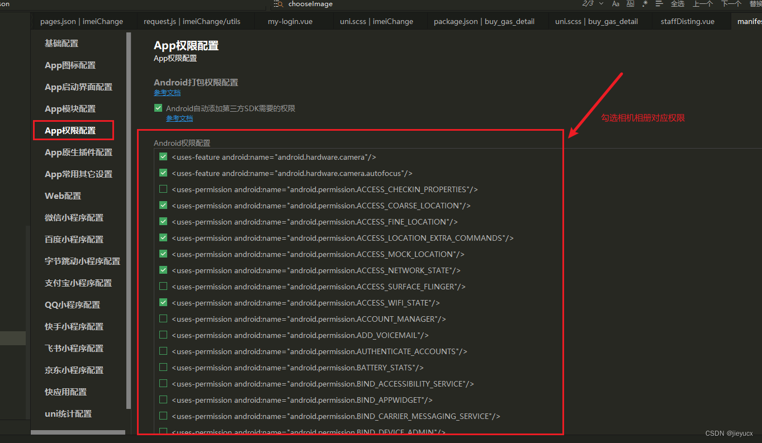Open 字节跳动小程序配置 section
This screenshot has width=762, height=443.
(82, 261)
